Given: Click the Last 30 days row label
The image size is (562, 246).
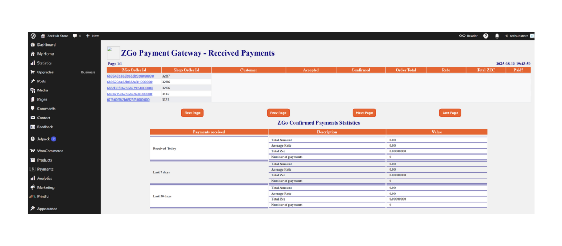Looking at the screenshot, I should coord(162,196).
